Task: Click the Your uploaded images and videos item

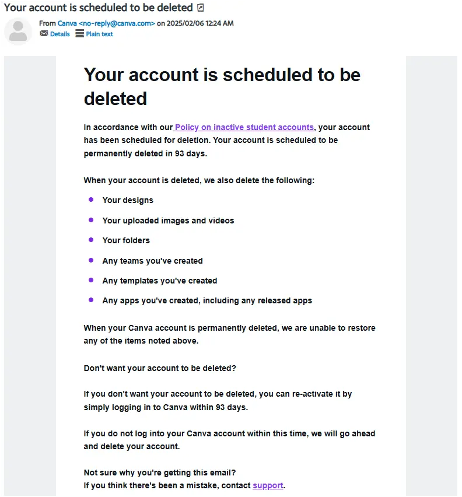Action: (x=168, y=220)
